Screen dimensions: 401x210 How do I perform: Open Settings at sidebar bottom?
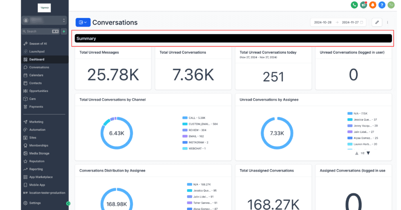coord(34,203)
